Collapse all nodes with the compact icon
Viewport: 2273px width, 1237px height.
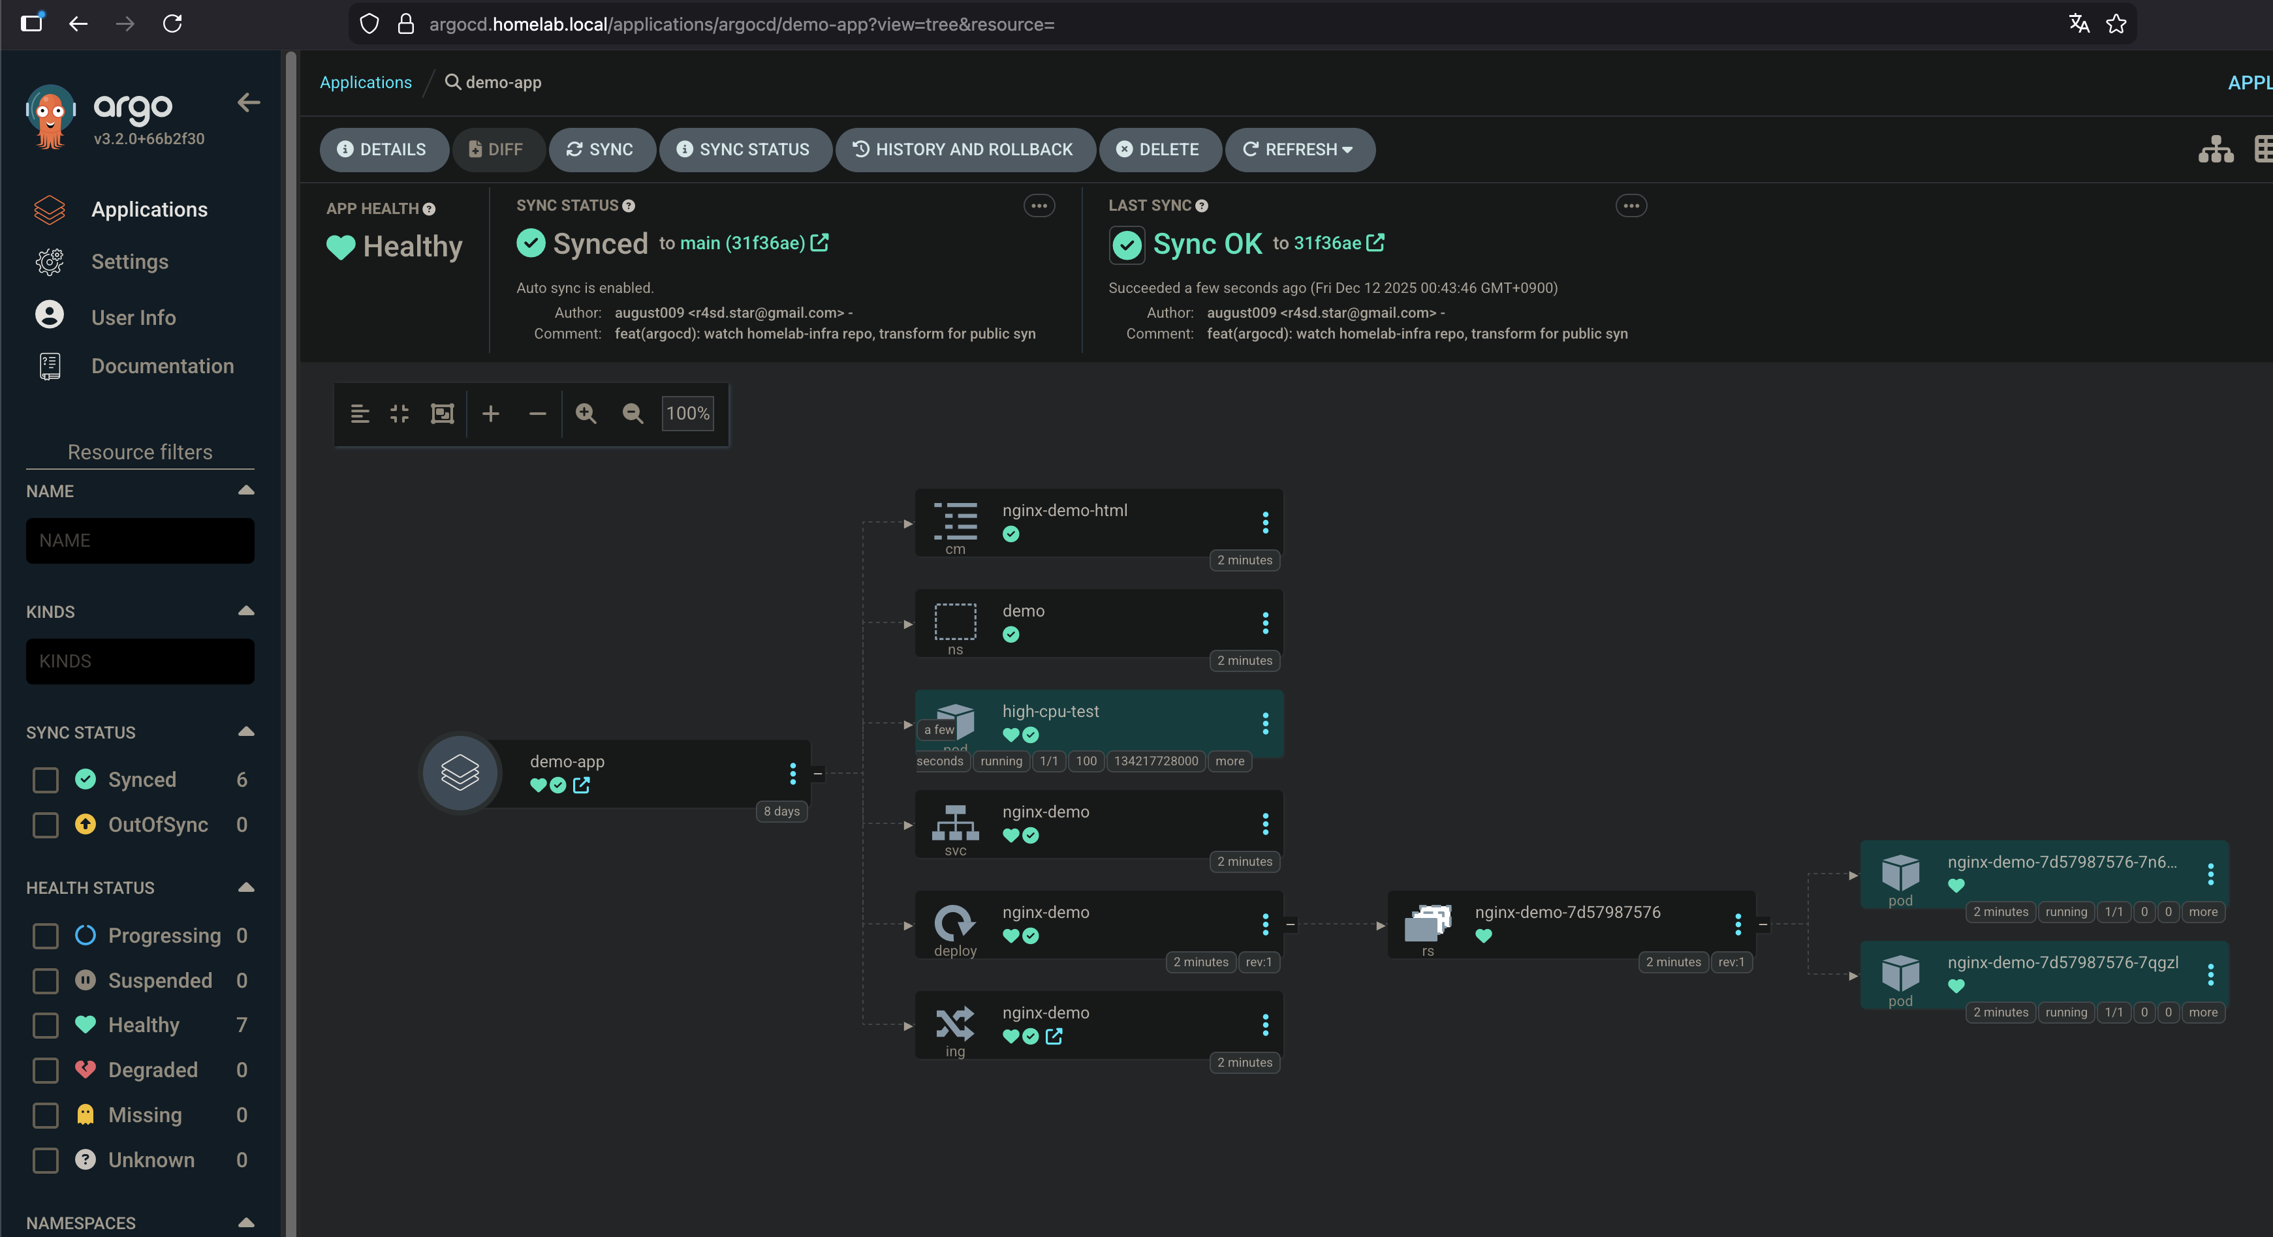pyautogui.click(x=399, y=414)
